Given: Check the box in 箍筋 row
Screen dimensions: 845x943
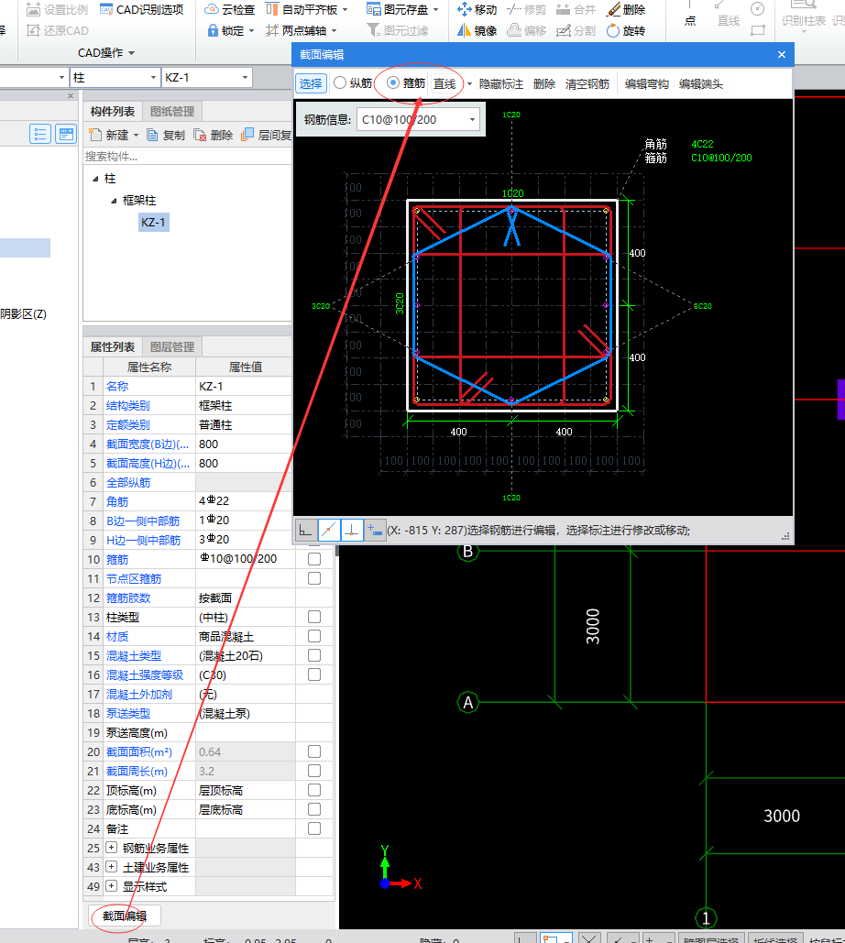Looking at the screenshot, I should 314,559.
